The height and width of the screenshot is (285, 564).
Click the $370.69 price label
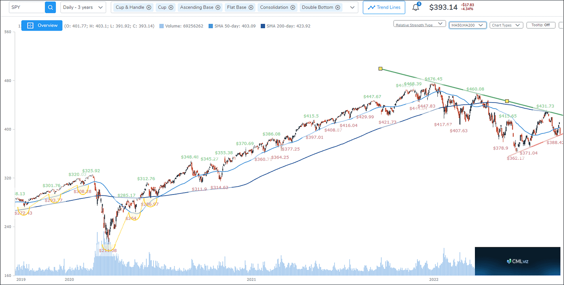[245, 143]
